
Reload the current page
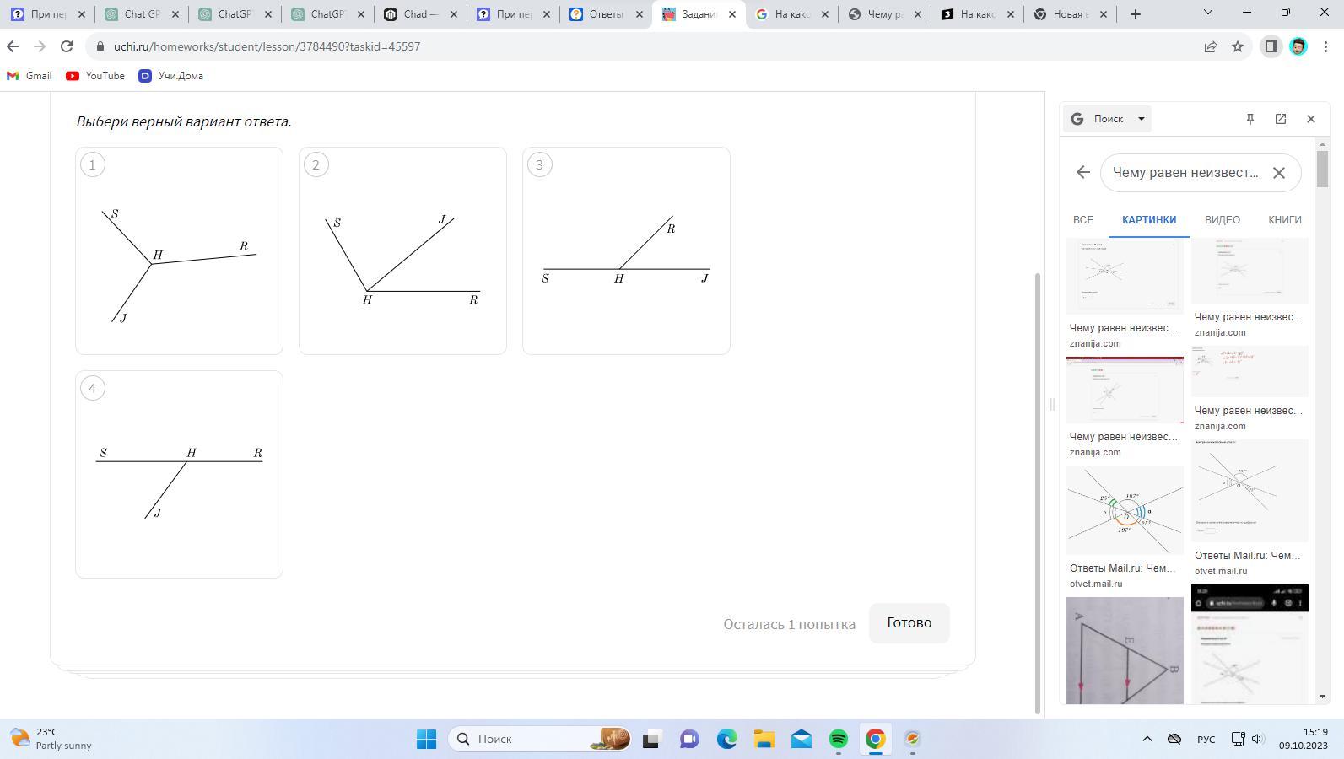[67, 46]
